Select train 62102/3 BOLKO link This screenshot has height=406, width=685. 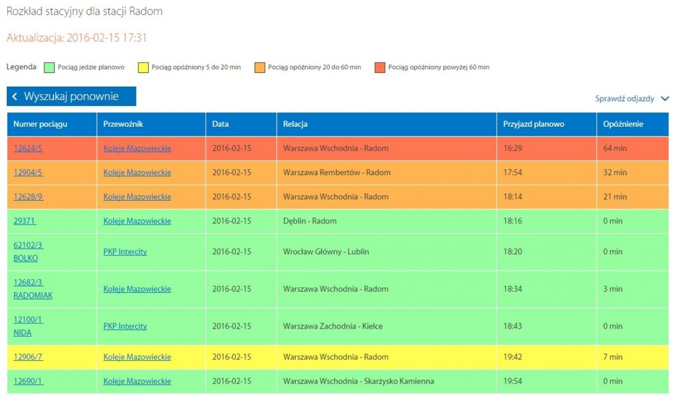tap(28, 252)
